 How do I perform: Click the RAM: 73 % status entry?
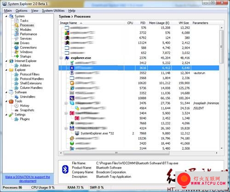tap(75, 187)
